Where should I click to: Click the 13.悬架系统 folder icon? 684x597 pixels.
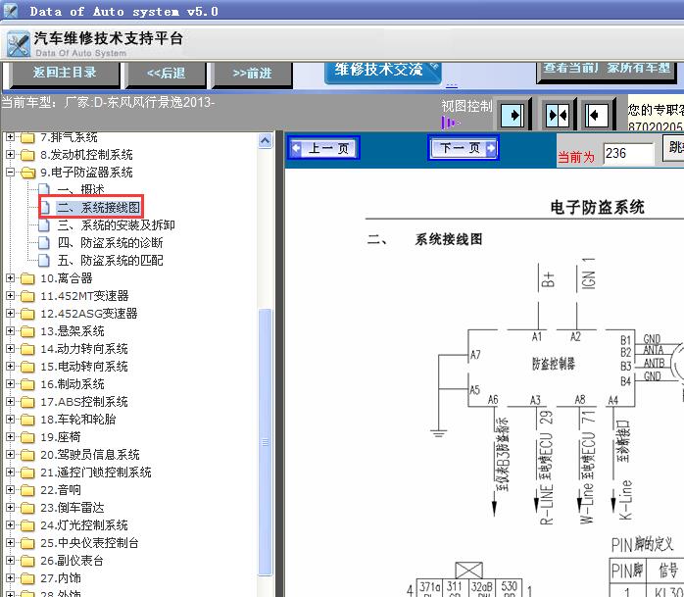tap(27, 331)
